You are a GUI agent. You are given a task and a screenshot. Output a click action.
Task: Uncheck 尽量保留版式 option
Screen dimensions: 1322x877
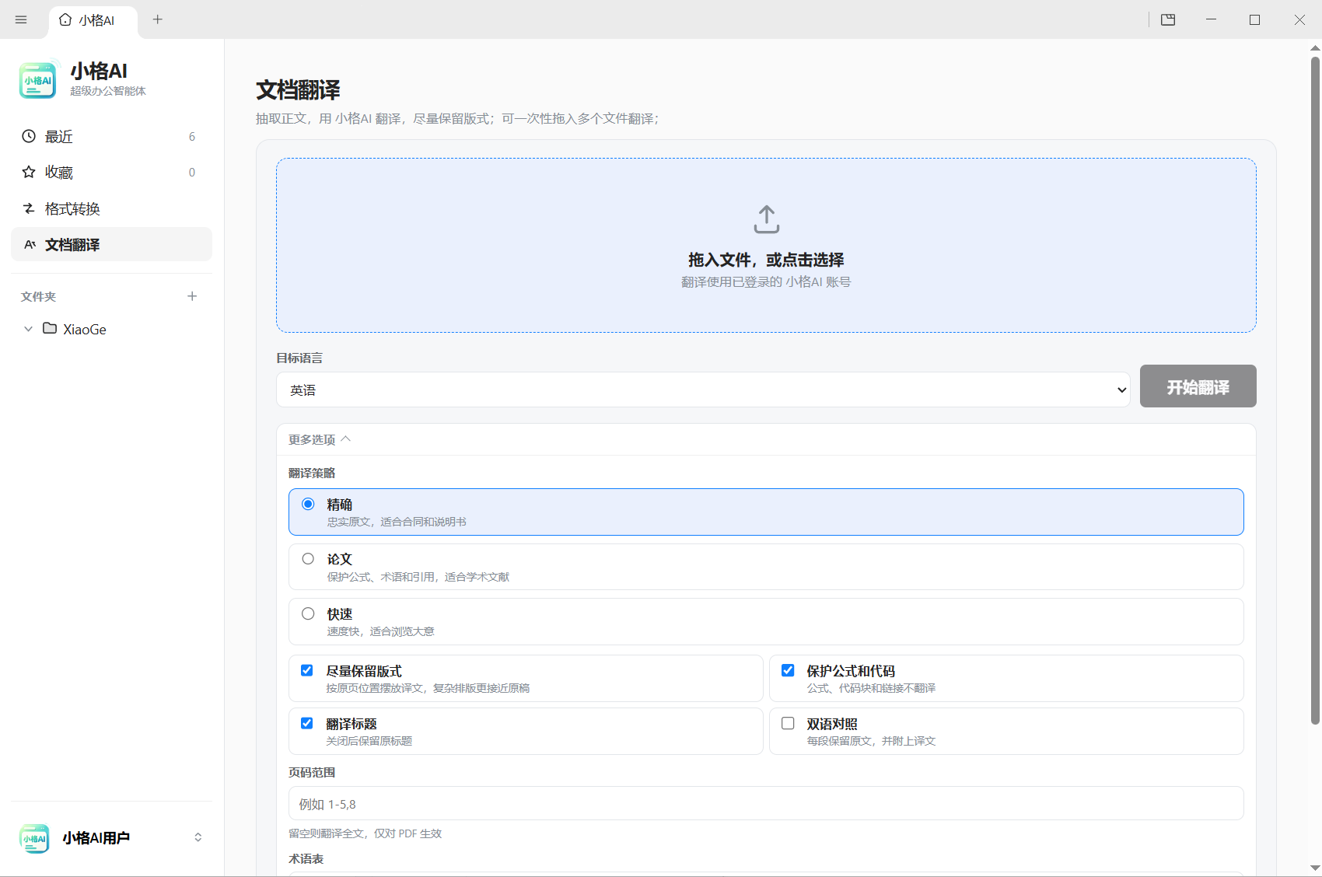click(307, 670)
